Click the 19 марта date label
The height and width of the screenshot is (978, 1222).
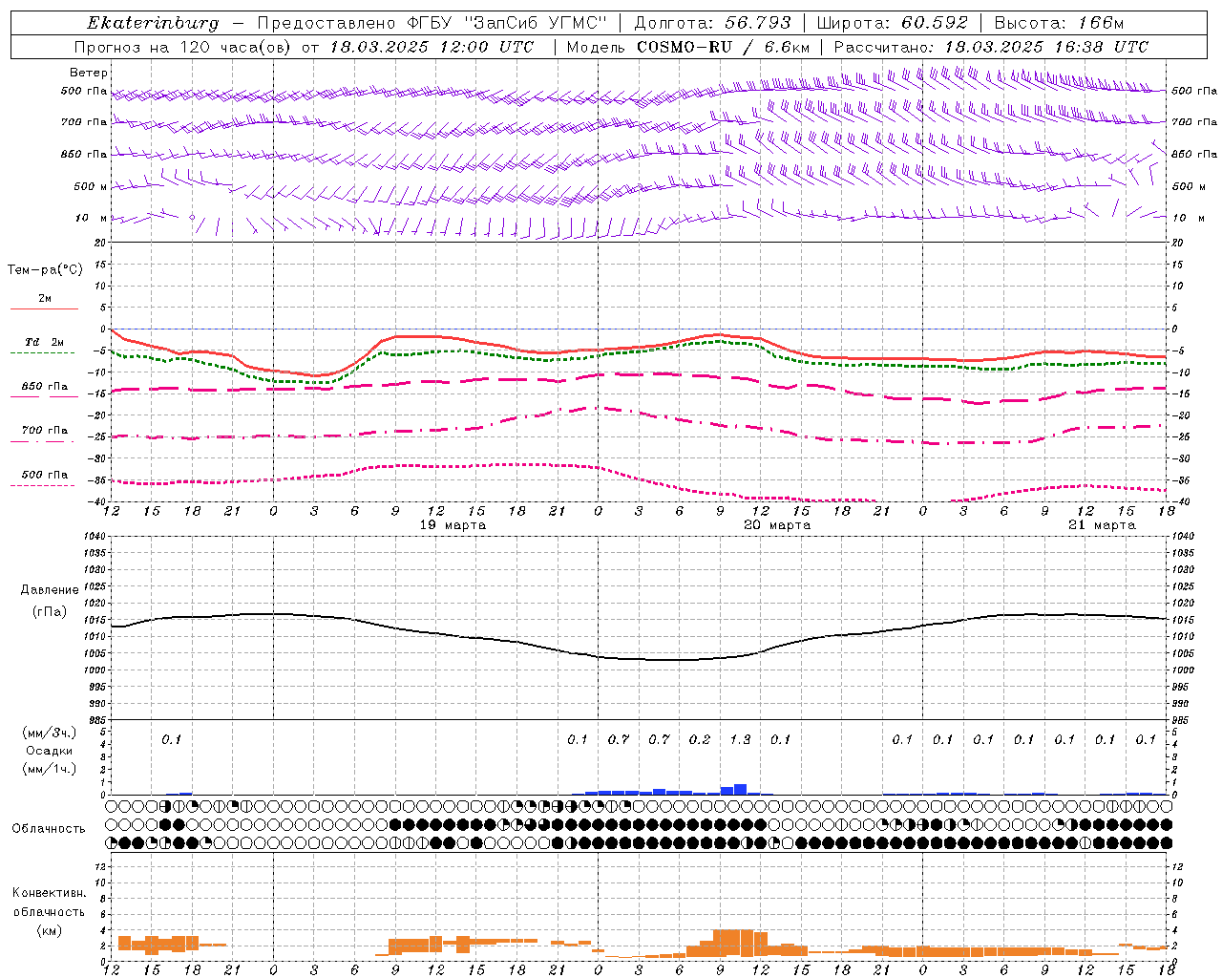453,525
